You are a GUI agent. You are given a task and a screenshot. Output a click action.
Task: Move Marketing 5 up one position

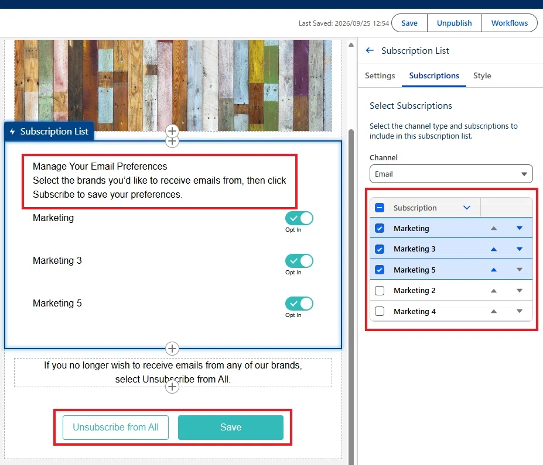(x=494, y=270)
